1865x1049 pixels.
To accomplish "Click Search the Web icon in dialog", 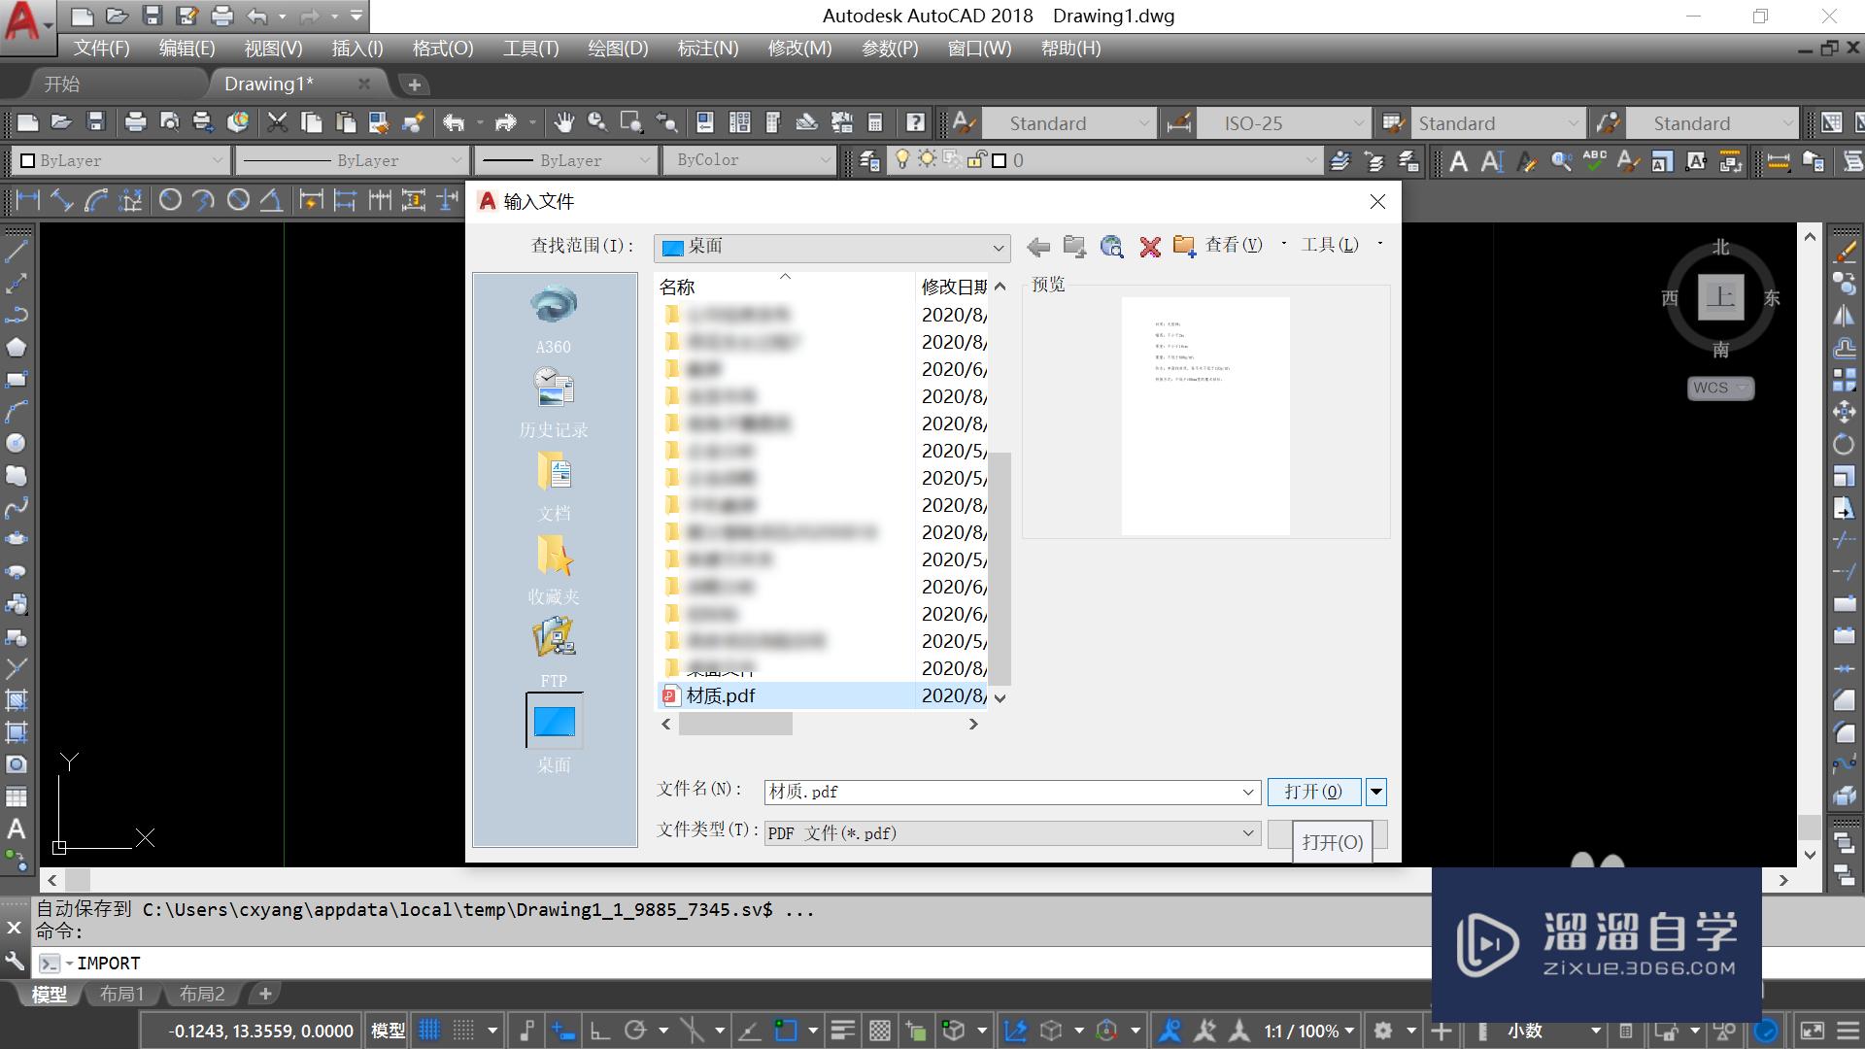I will (1112, 247).
